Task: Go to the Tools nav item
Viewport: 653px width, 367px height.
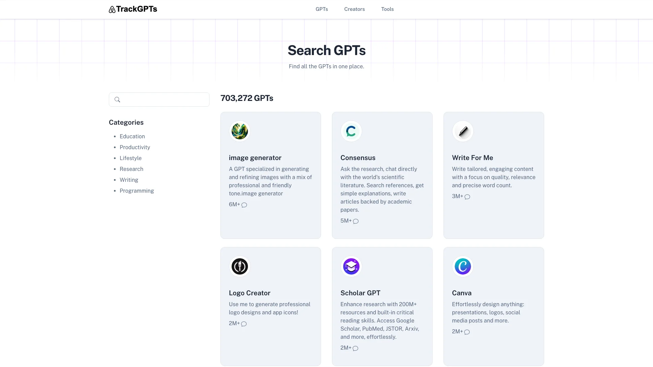Action: [x=387, y=9]
